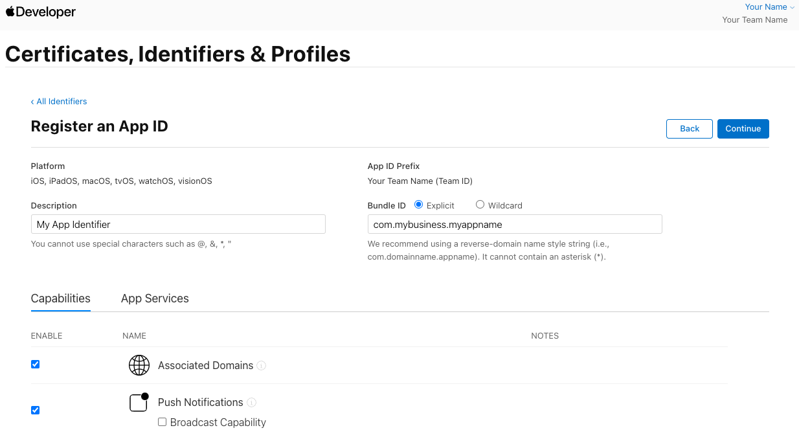The width and height of the screenshot is (799, 439).
Task: Focus the Bundle ID input field
Action: [x=515, y=225]
